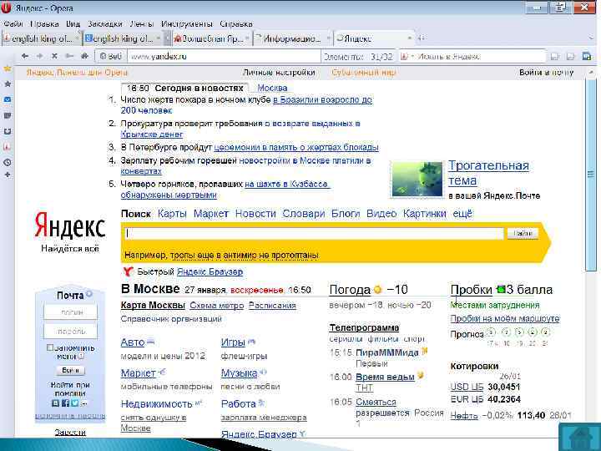601x451 pixels.
Task: Open Личные настройки in Yandex panel
Action: point(279,73)
